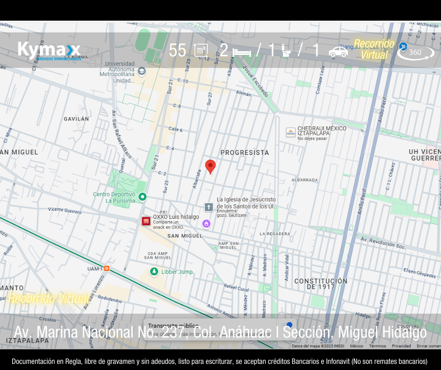The image size is (441, 370).
Task: Click the red location pin on the map
Action: click(210, 167)
